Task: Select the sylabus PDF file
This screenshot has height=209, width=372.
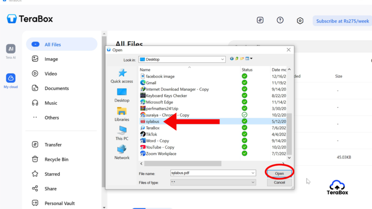Action: (150, 121)
